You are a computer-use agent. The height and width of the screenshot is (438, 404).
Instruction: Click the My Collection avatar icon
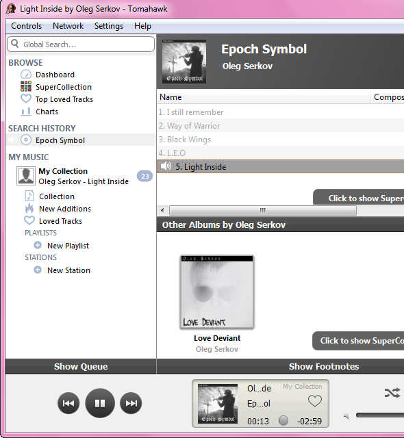[x=26, y=176]
